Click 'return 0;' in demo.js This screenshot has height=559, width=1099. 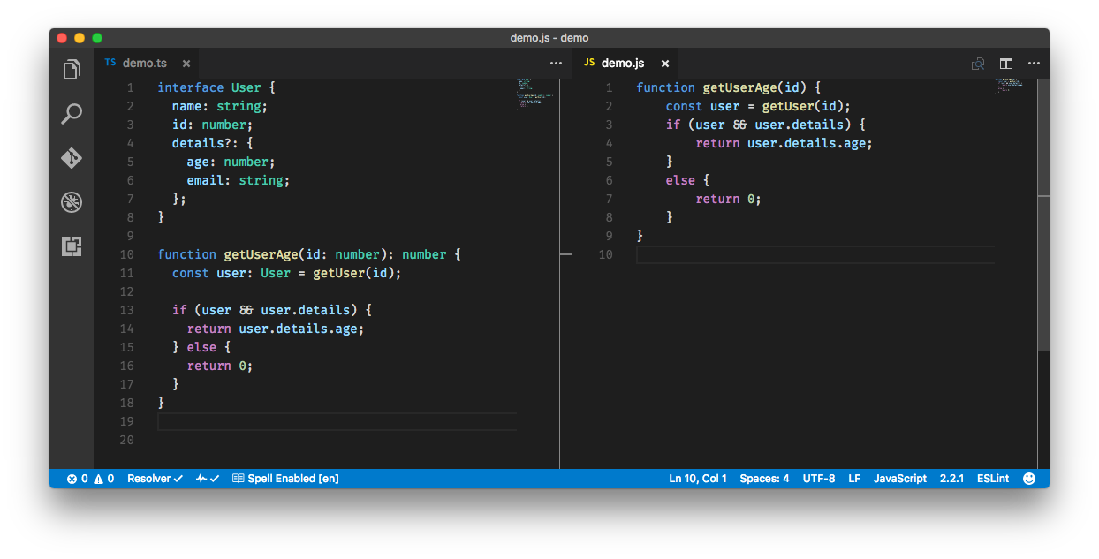click(729, 199)
